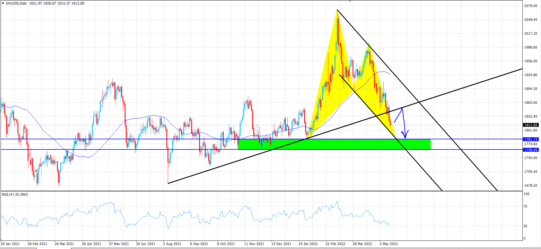Click the chart shift triangle marker at top
The image size is (541, 249).
(350, 1)
